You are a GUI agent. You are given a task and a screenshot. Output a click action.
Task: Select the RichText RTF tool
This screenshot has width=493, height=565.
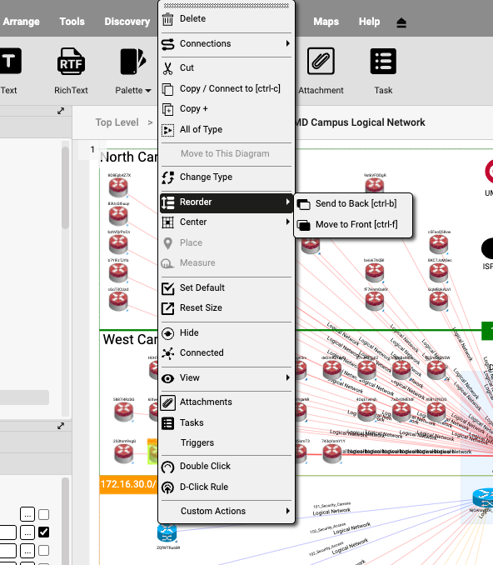[71, 71]
